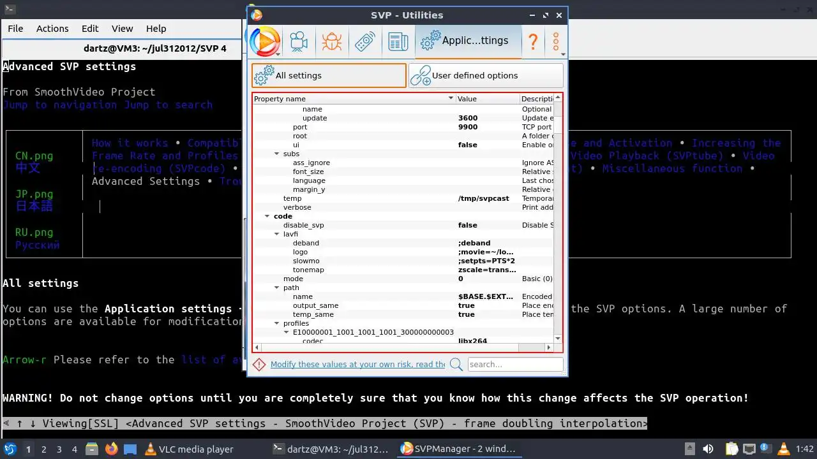Select the ui property row

click(403, 145)
